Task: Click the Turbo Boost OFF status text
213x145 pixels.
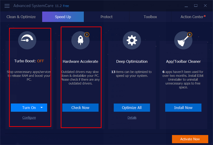Action: 40,61
